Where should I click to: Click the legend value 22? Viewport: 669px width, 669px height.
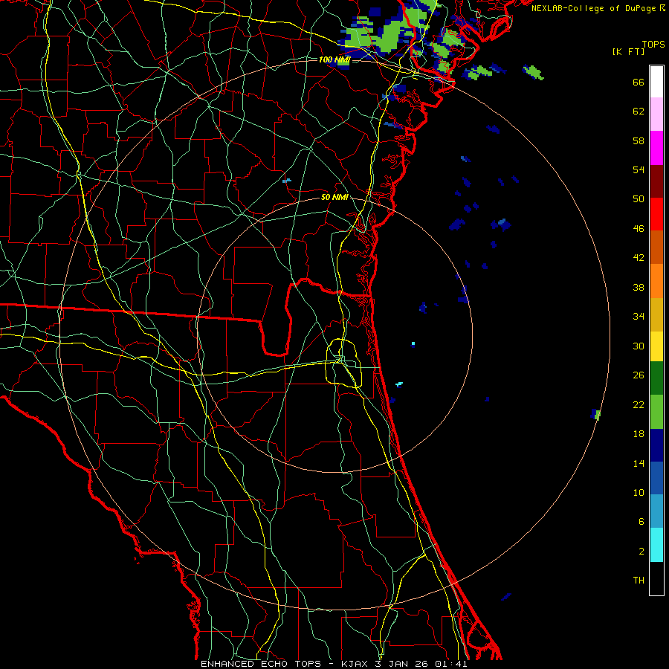(639, 404)
